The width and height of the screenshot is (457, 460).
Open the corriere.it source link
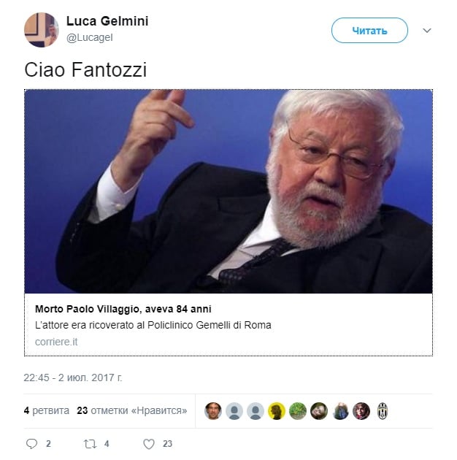(x=56, y=342)
